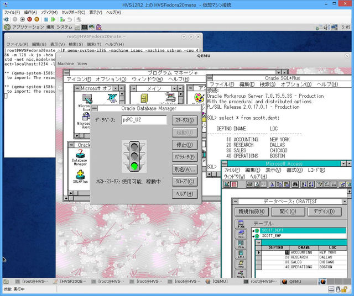Click the volume icon in MATE panel tray
The image size is (354, 296).
pyautogui.click(x=326, y=27)
